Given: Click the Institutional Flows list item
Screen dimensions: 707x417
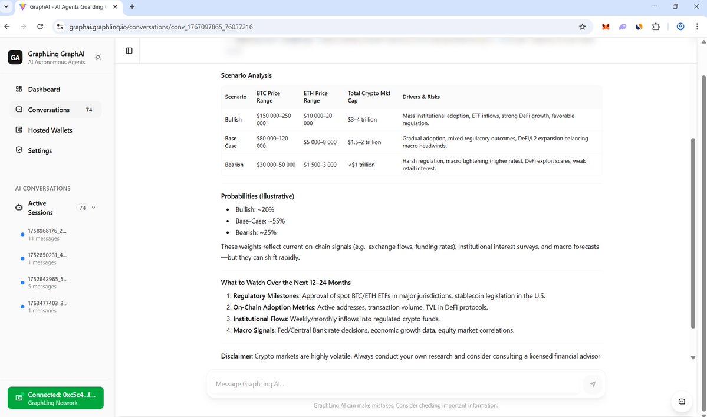Looking at the screenshot, I should pyautogui.click(x=336, y=319).
